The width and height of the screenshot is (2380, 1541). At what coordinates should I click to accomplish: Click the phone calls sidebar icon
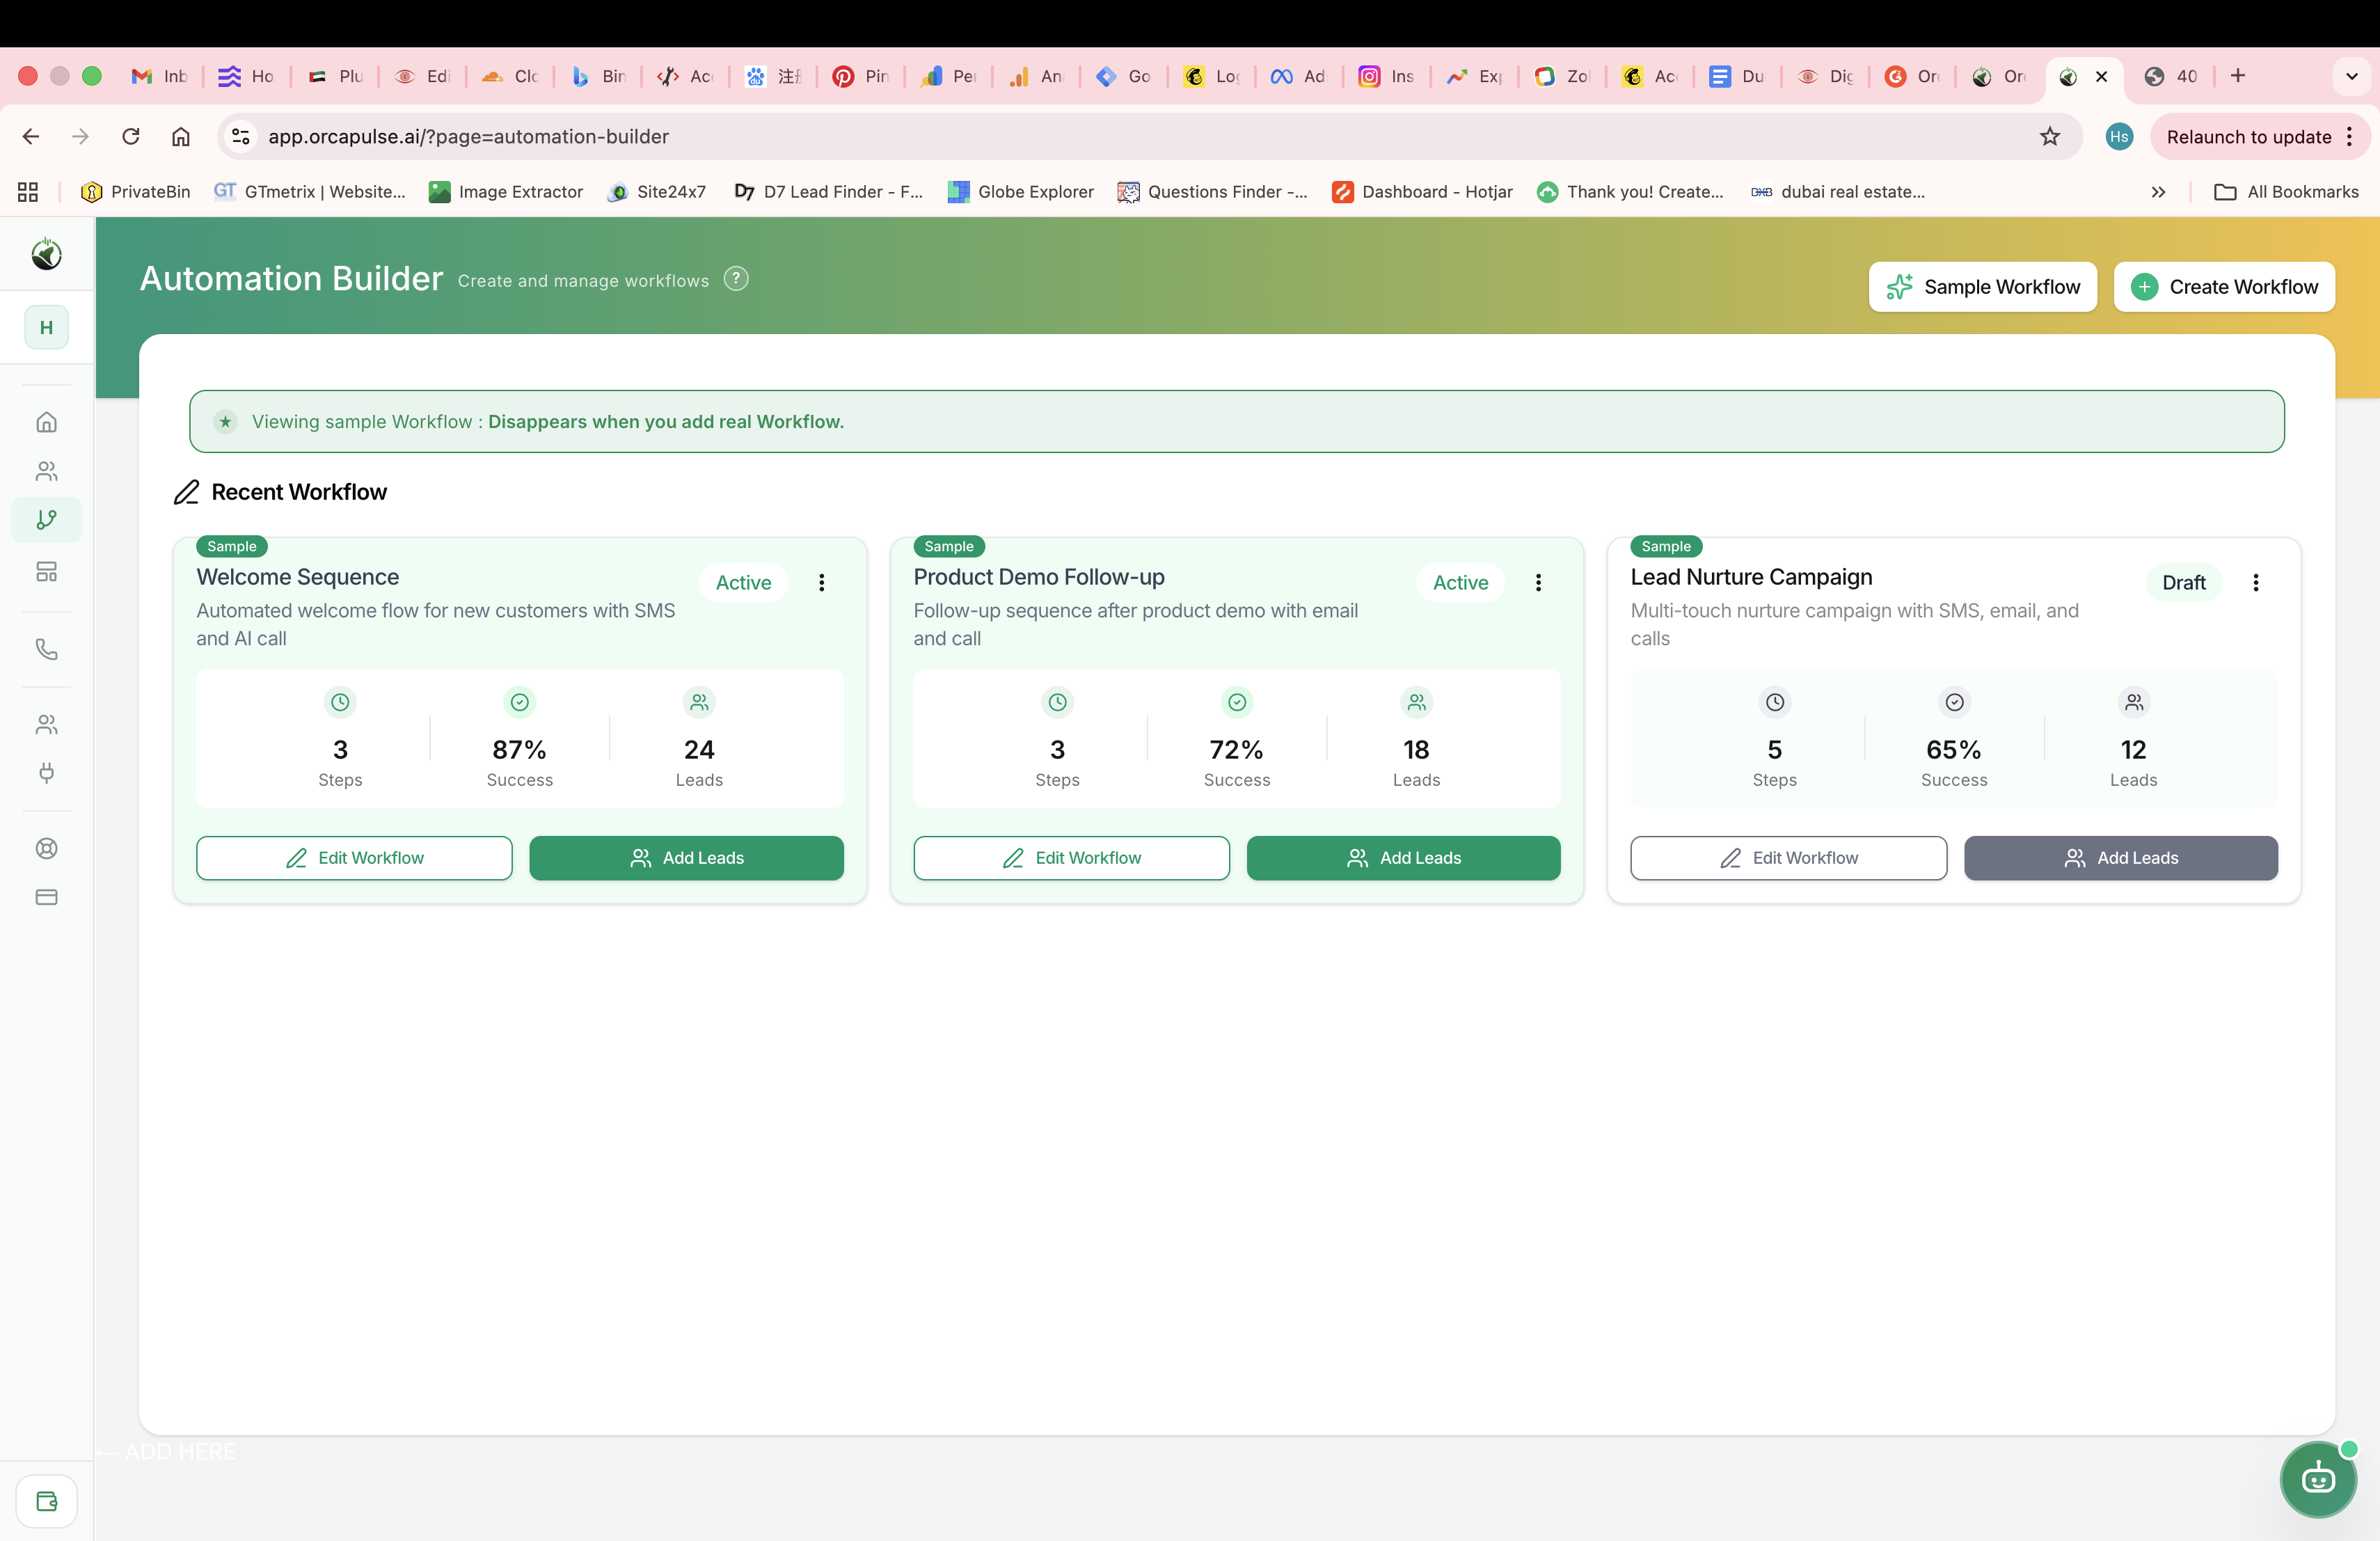46,649
